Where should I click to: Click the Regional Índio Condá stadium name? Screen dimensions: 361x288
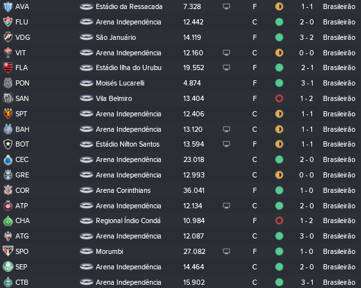128,221
